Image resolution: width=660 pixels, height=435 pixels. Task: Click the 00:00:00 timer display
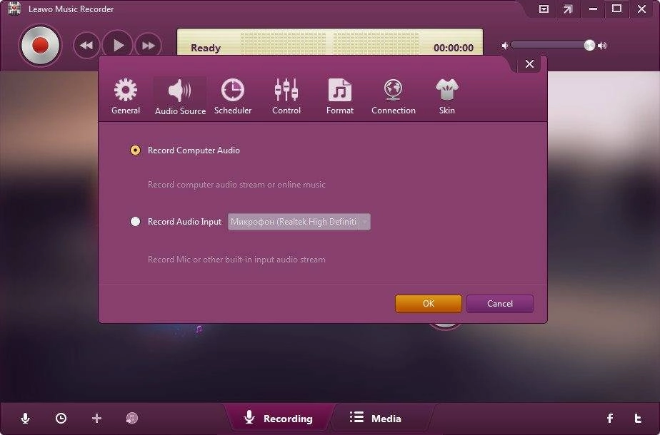pyautogui.click(x=454, y=48)
